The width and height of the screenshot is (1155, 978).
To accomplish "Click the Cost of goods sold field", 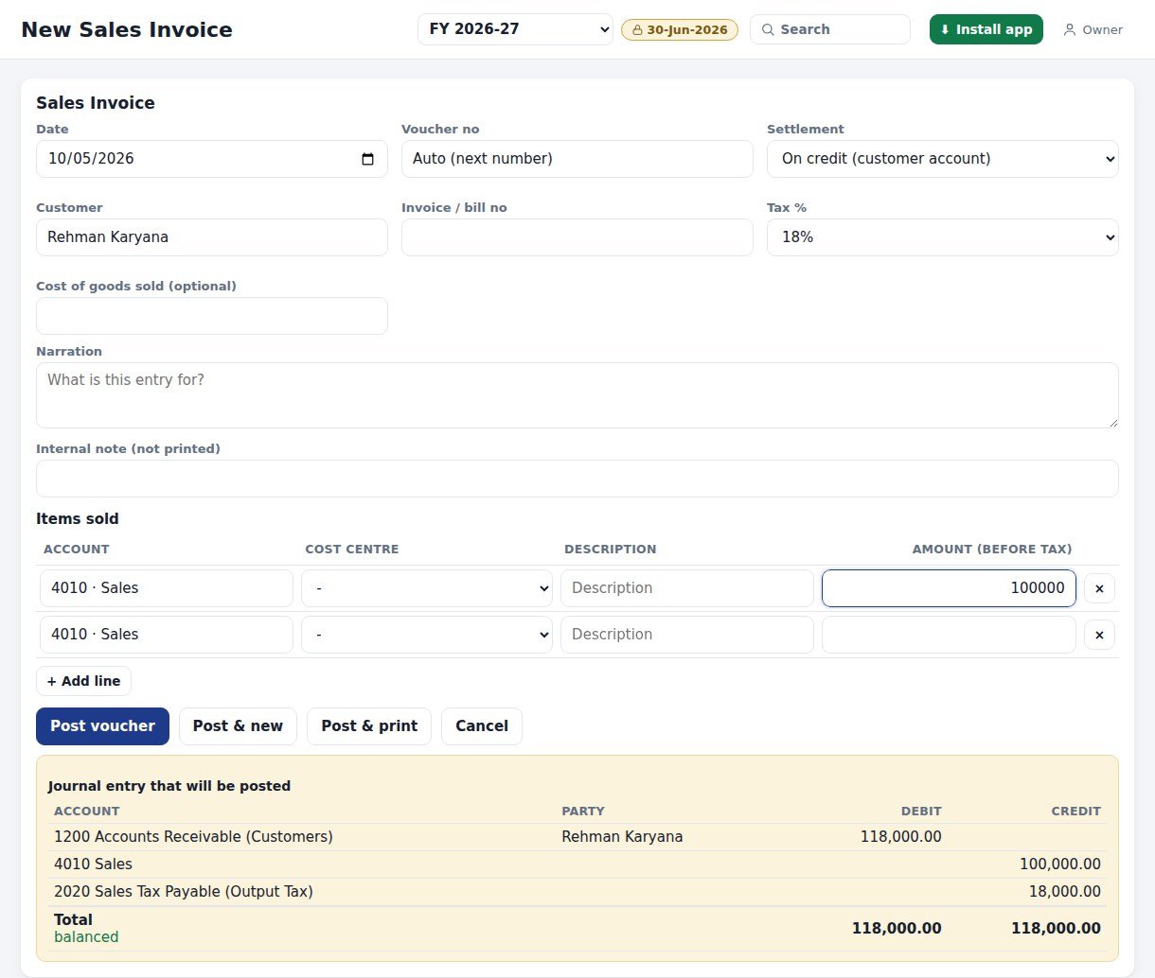I will click(x=212, y=316).
